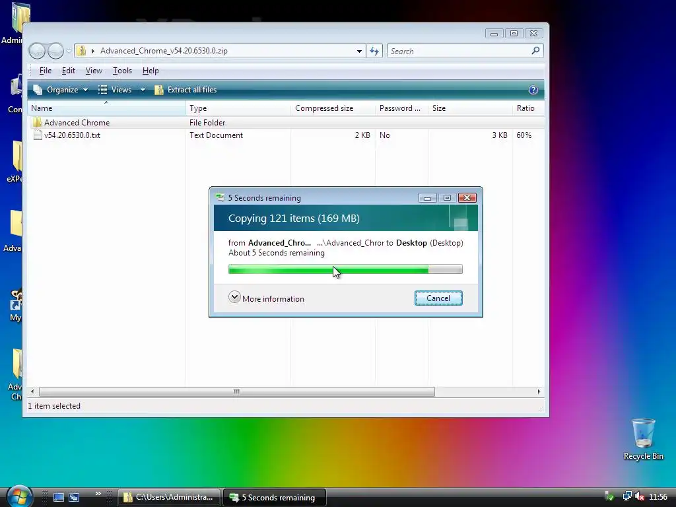Sort by the Type column header
Screen dimensions: 676x507
238,108
